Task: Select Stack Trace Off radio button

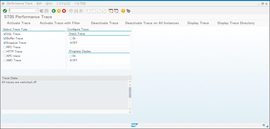Action: tap(71, 43)
